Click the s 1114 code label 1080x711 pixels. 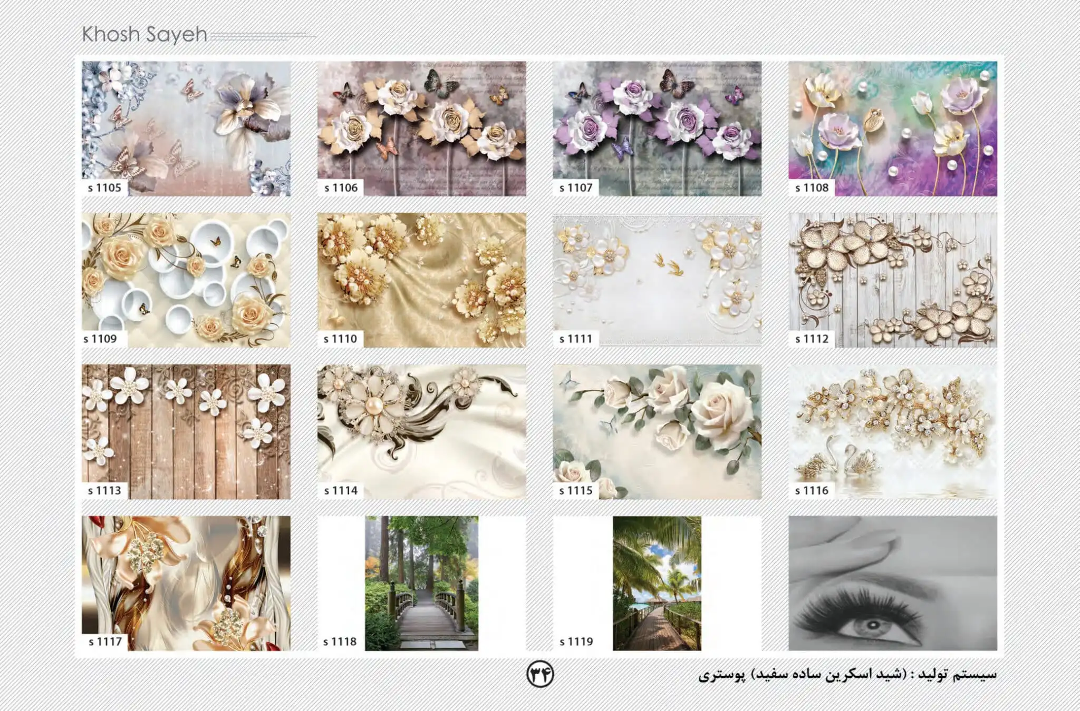click(x=341, y=490)
